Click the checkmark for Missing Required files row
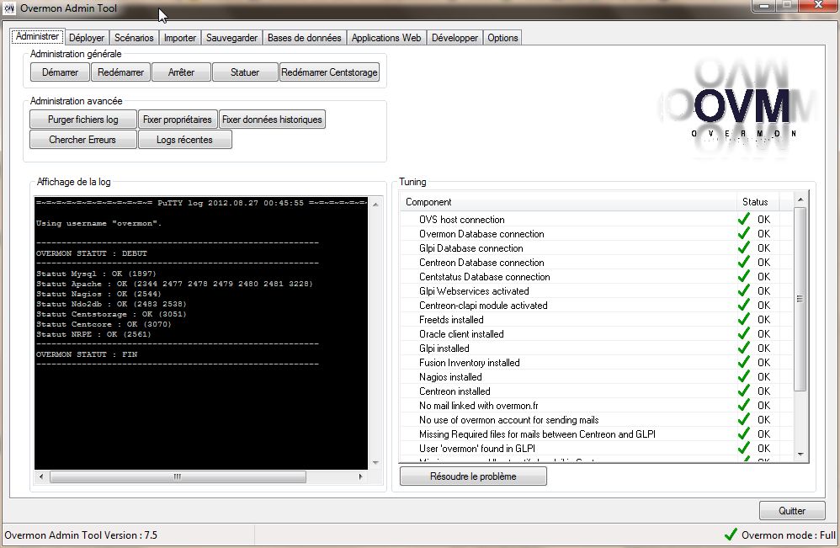The height and width of the screenshot is (548, 840). pos(743,434)
